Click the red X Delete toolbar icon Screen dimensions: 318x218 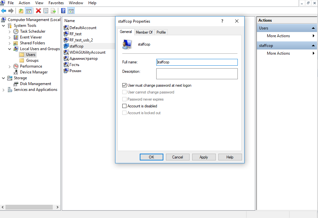tap(38, 11)
